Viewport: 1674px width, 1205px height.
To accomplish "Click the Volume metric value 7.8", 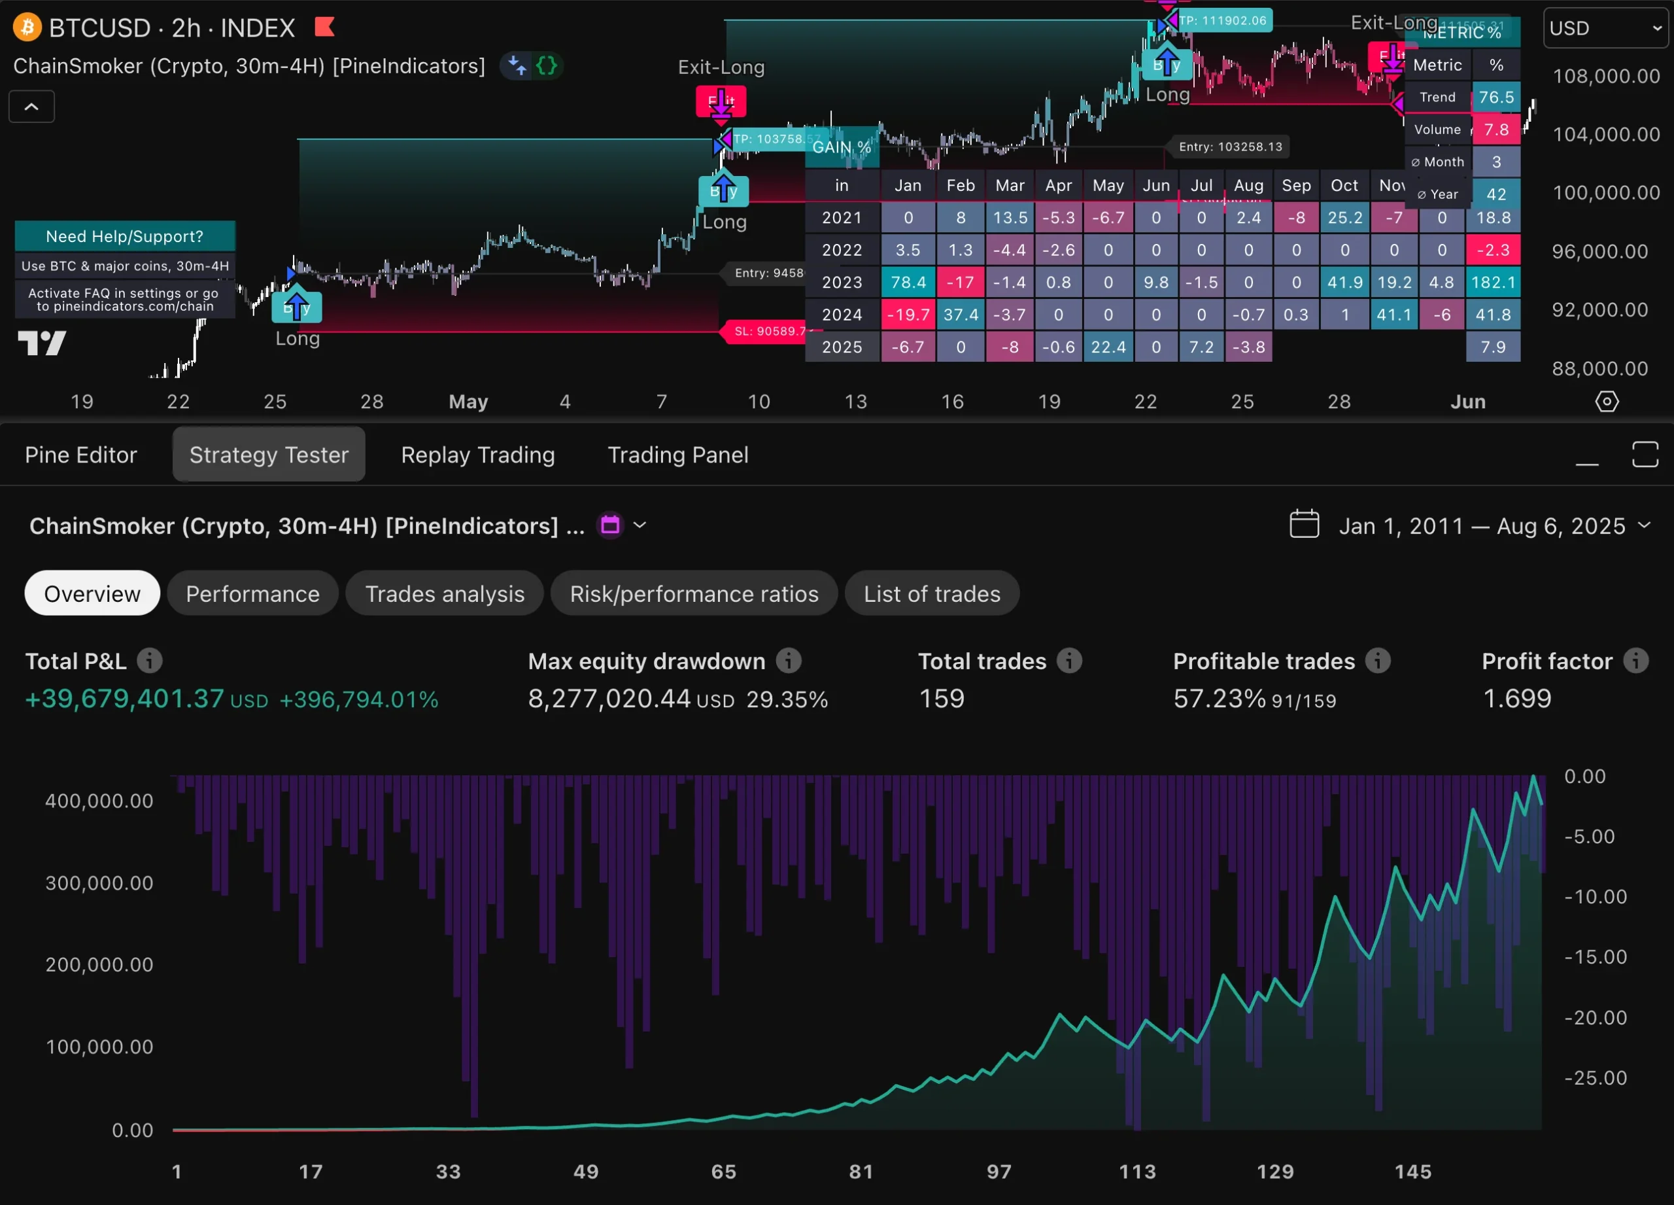I will tap(1496, 130).
